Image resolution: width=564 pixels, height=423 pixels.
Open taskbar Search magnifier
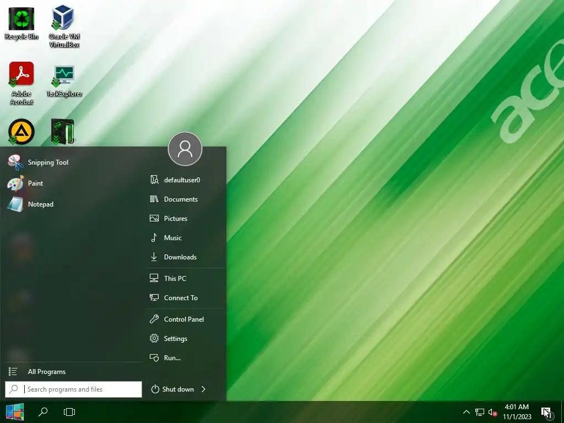pos(43,412)
